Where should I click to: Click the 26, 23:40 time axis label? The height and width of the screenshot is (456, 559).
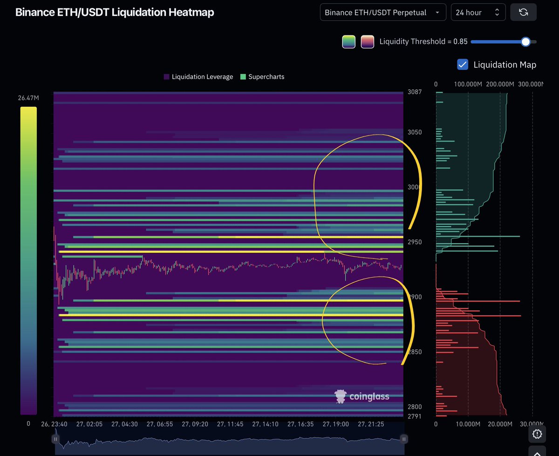point(54,424)
